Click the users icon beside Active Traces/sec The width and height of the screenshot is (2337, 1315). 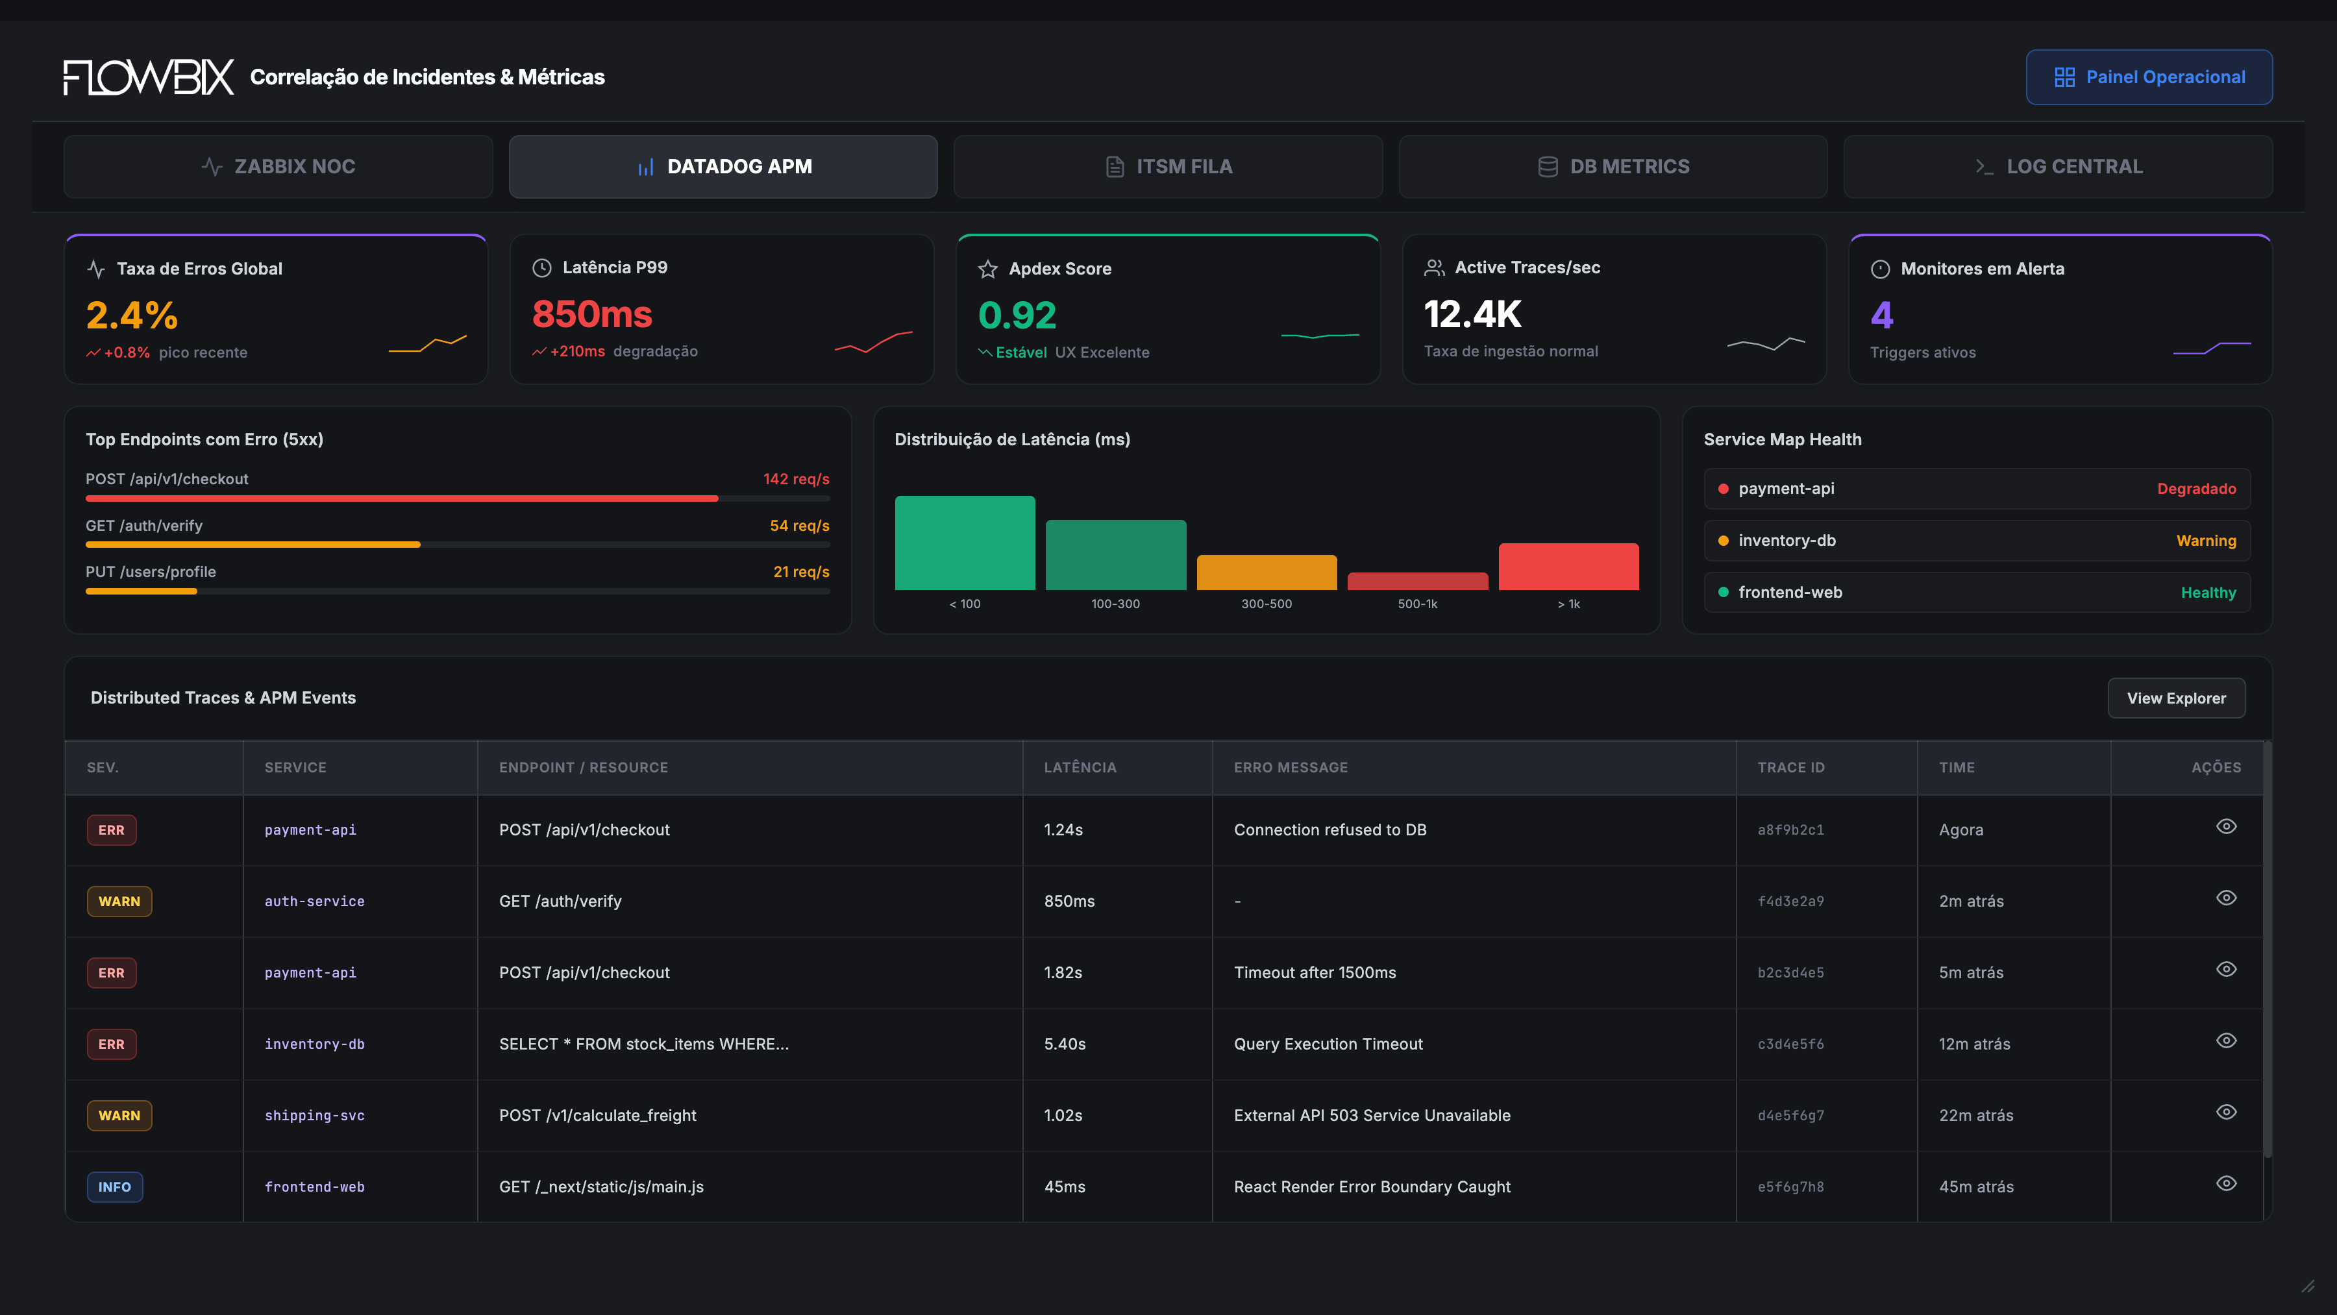[1434, 267]
